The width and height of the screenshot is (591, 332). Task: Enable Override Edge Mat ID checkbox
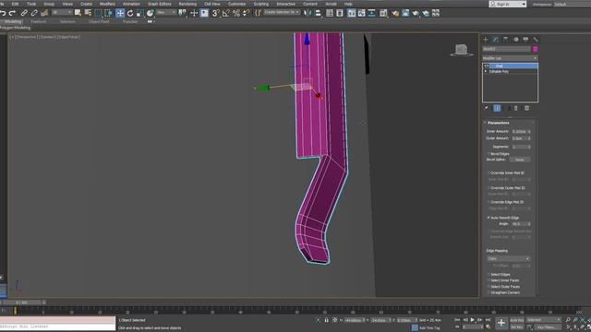pyautogui.click(x=488, y=202)
